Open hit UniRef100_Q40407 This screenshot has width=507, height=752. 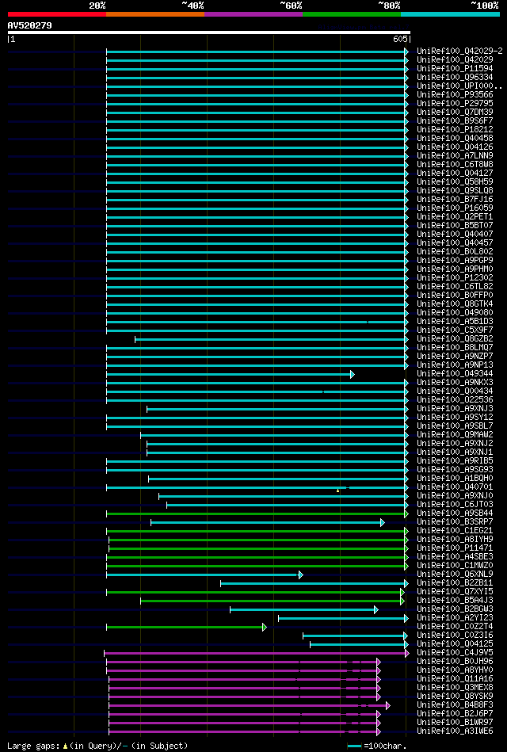coord(455,235)
